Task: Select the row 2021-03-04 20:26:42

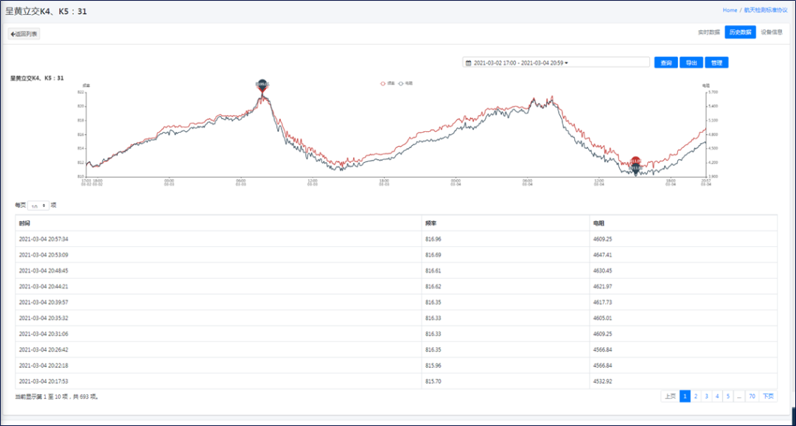Action: pos(396,349)
